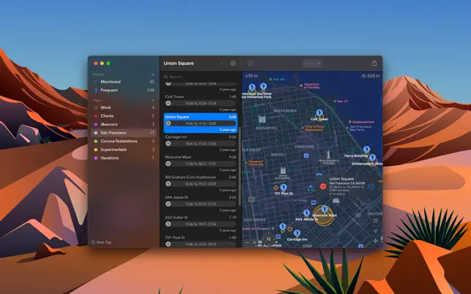Image resolution: width=471 pixels, height=294 pixels.
Task: Select the Corona-Teststations tag
Action: (124, 141)
